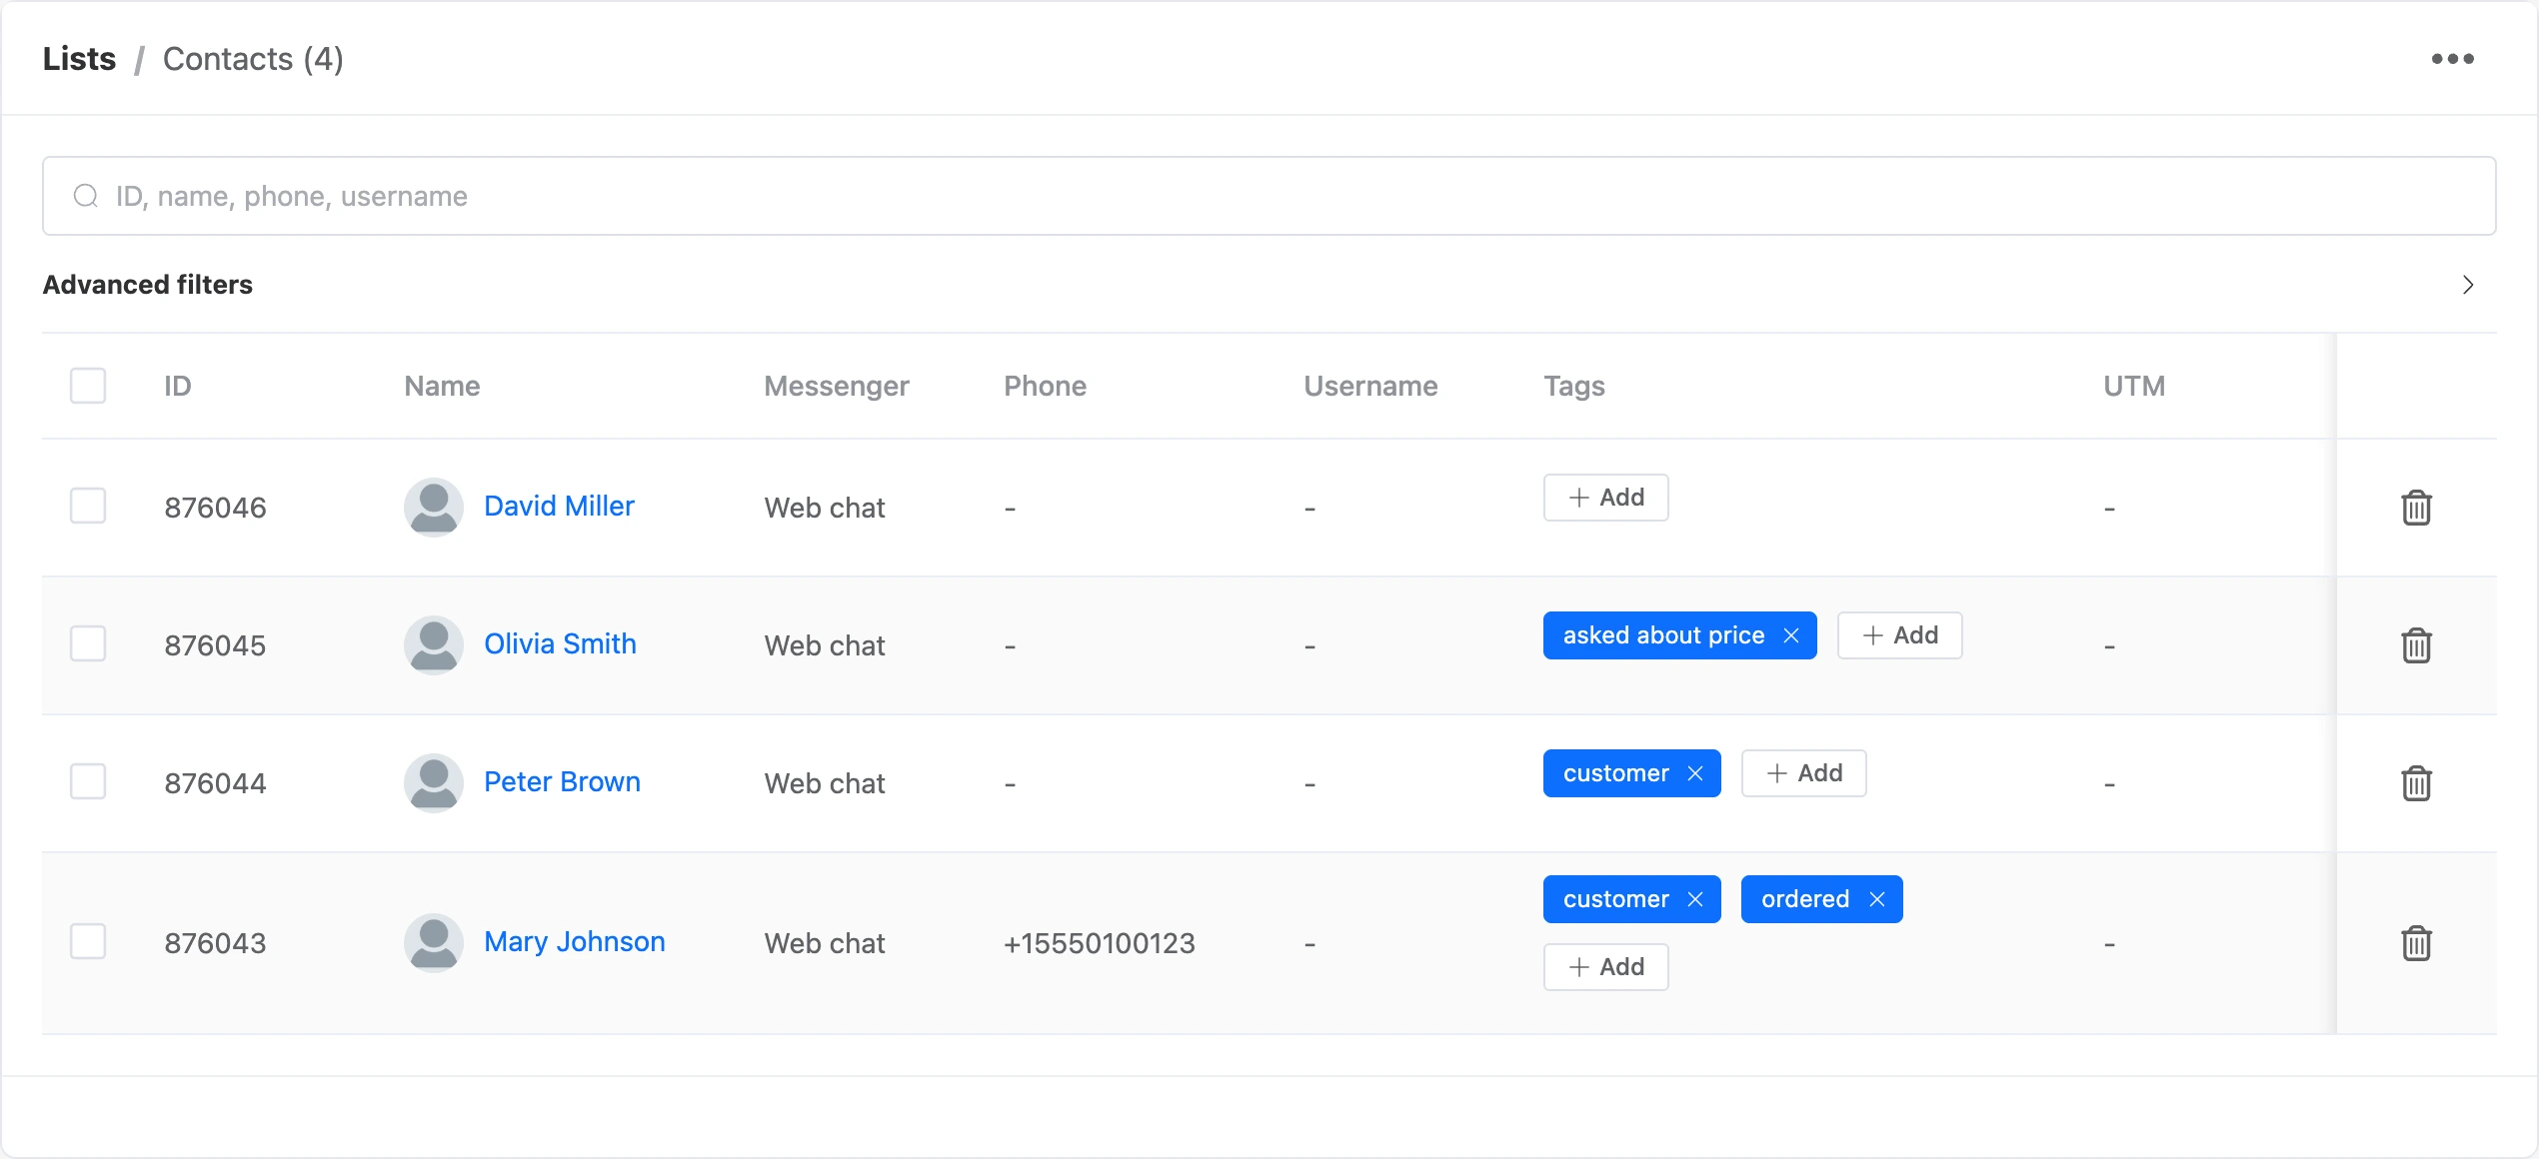
Task: Add another tag to Mary Johnson
Action: click(1605, 967)
